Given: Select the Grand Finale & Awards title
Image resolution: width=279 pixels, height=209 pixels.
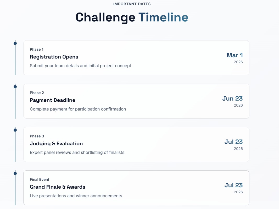Looking at the screenshot, I should click(x=58, y=187).
